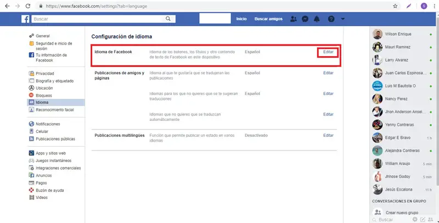This screenshot has height=223, width=439.
Task: Open Buscar amigos link
Action: [x=268, y=19]
